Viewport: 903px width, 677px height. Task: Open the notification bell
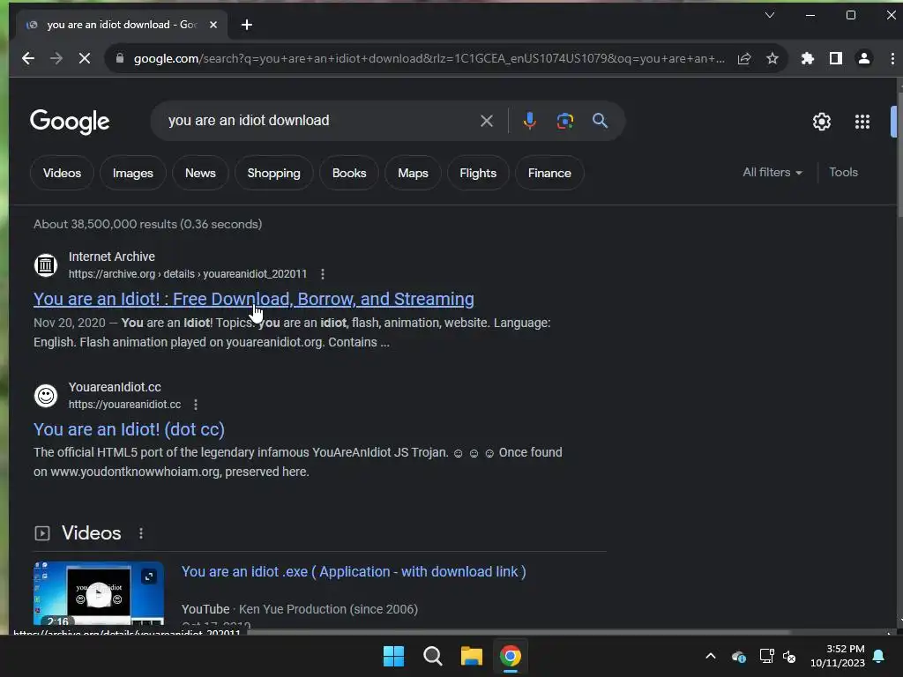pos(879,656)
